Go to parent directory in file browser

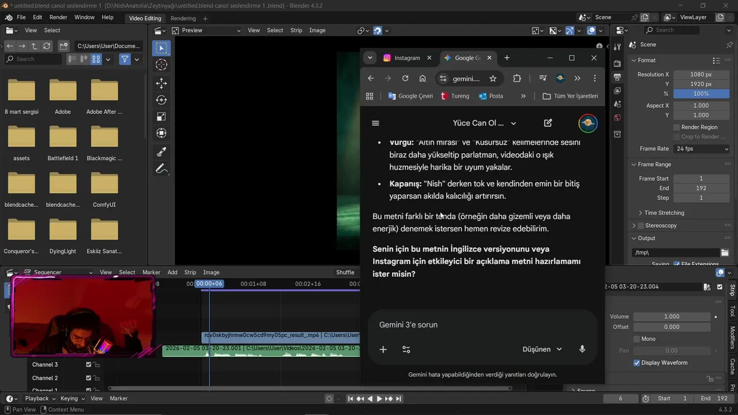34,46
